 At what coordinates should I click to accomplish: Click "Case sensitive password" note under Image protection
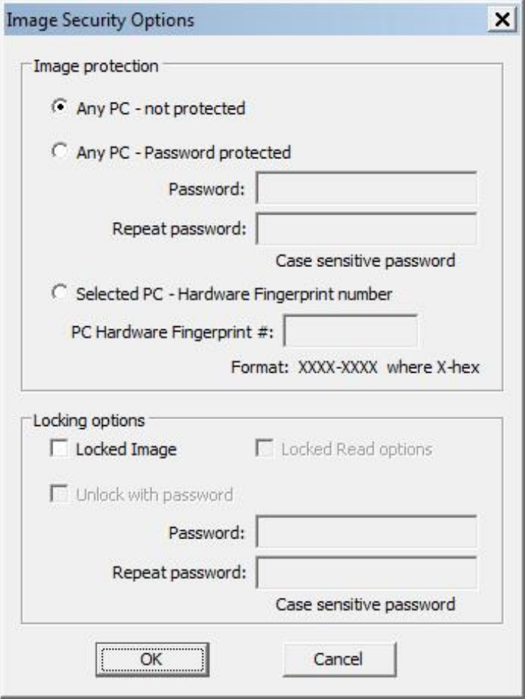coord(365,261)
